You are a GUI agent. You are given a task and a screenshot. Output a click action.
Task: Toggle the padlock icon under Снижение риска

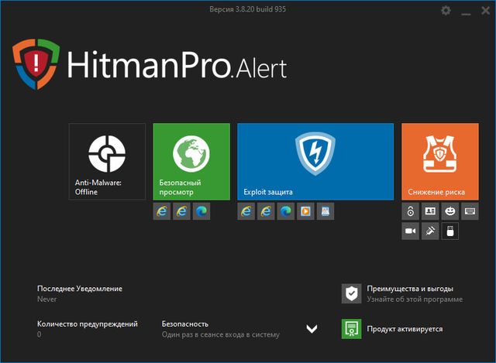click(x=411, y=211)
